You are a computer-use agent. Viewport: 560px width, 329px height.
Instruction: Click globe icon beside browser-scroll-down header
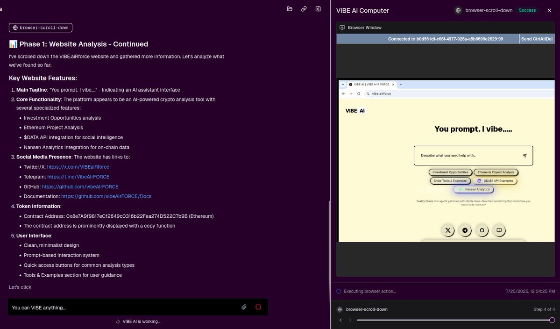pos(458,10)
